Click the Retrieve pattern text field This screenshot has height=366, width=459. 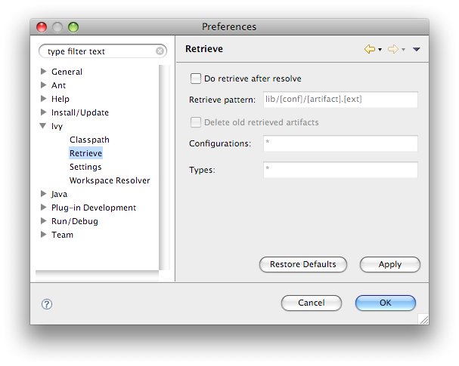point(340,100)
